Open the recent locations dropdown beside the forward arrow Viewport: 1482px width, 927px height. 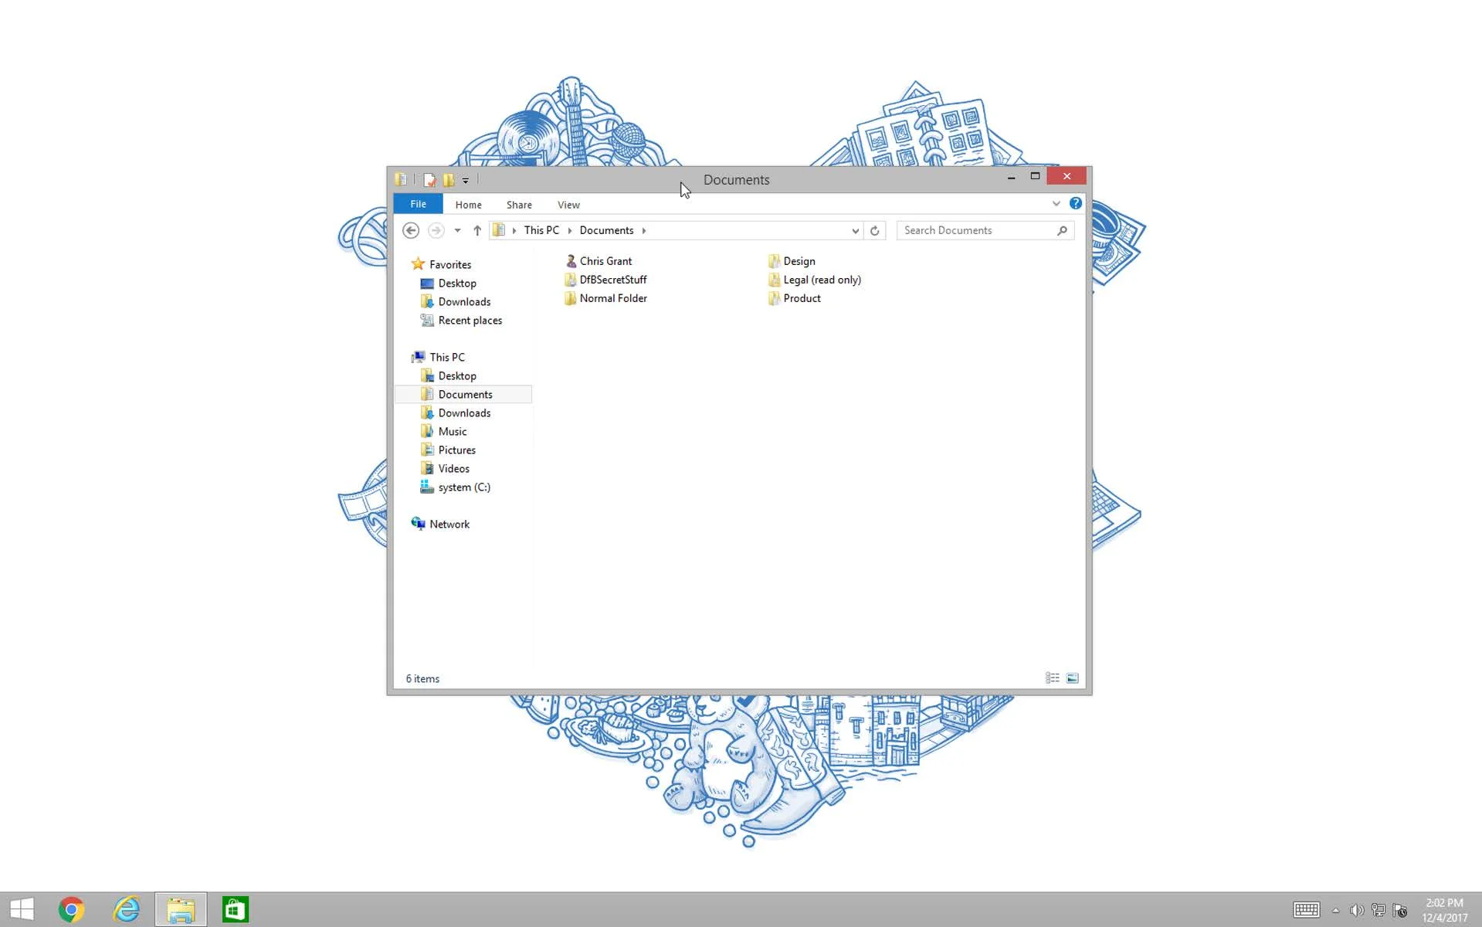[456, 230]
